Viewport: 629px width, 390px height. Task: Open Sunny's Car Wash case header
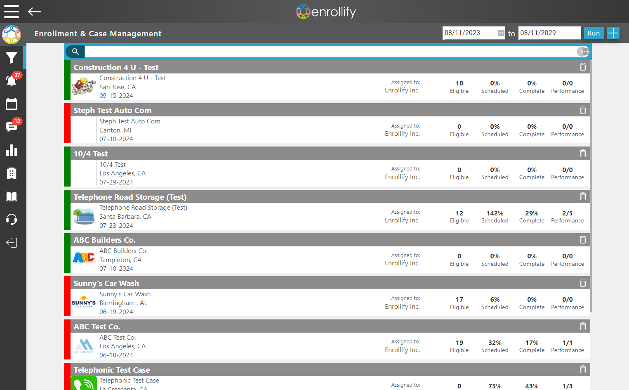(330, 283)
